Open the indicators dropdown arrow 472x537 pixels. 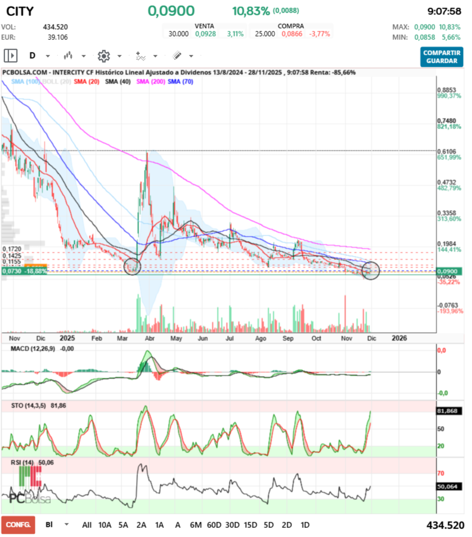[x=155, y=56]
